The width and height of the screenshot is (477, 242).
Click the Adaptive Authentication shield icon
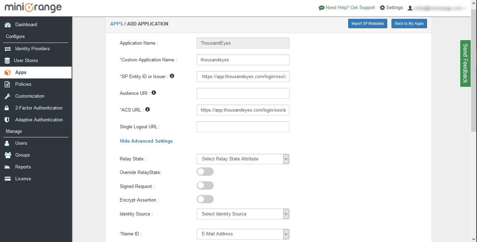(7, 120)
